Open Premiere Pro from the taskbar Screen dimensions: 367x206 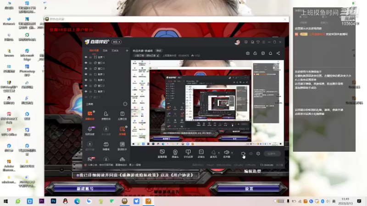tap(42, 201)
